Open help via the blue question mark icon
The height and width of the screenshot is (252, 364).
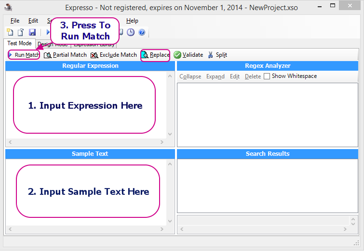142,32
